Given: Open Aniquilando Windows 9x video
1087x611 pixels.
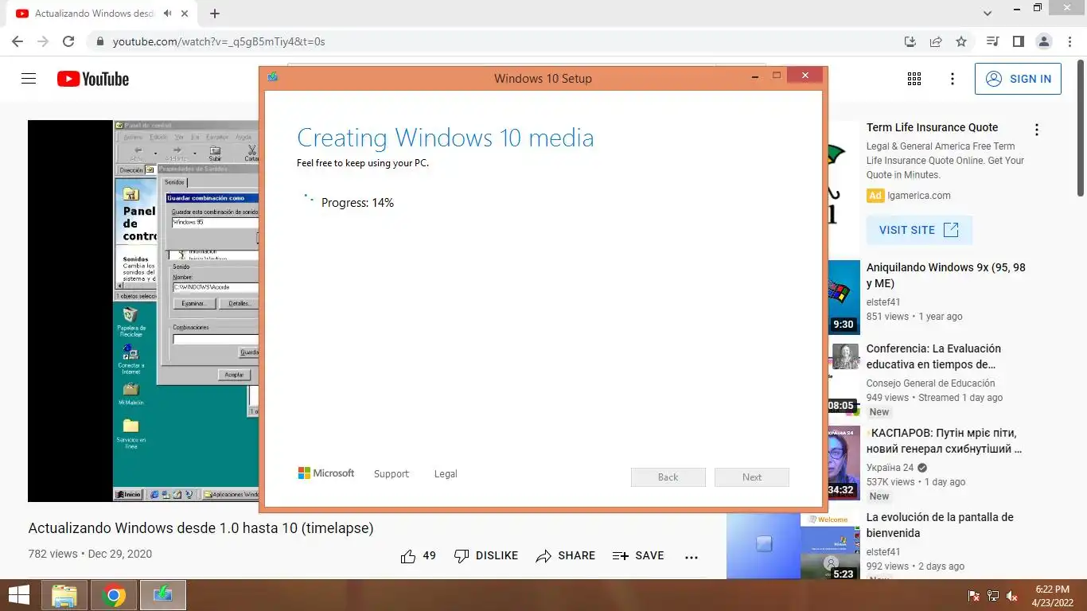Looking at the screenshot, I should pyautogui.click(x=945, y=275).
